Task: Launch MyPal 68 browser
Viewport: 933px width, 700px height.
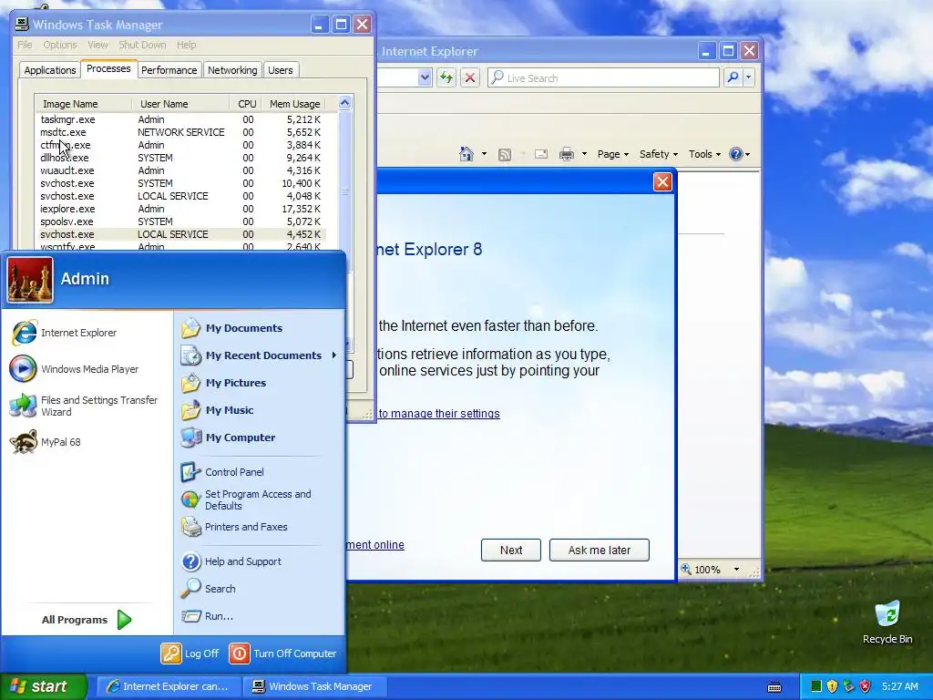Action: pyautogui.click(x=46, y=442)
